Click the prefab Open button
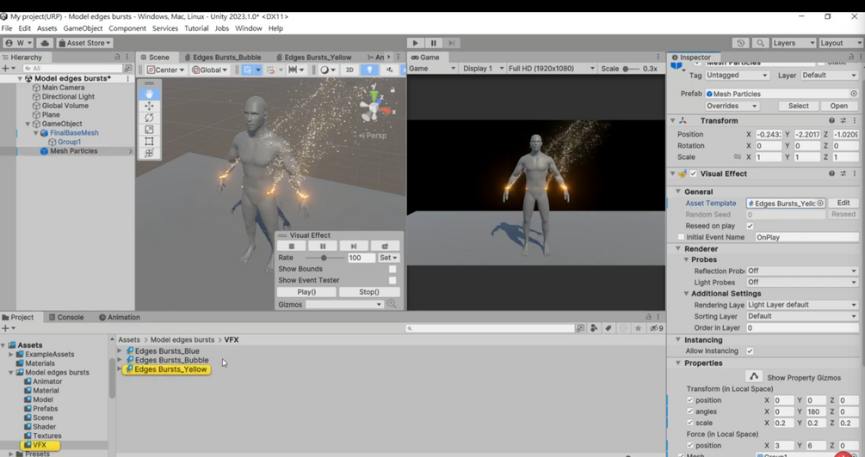This screenshot has height=457, width=865. tap(838, 106)
